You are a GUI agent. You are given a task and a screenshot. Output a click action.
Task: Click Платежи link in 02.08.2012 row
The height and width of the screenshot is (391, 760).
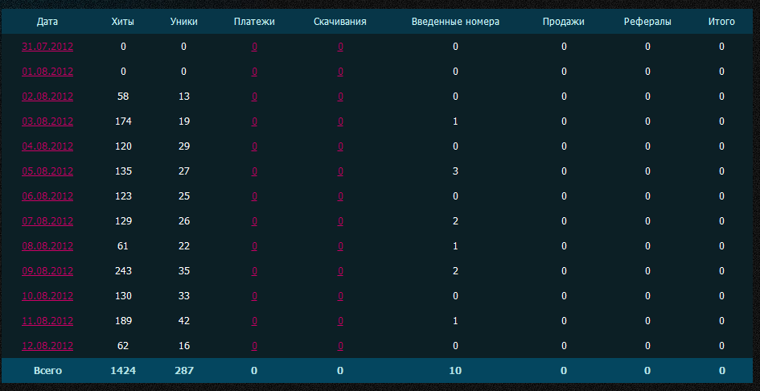click(x=254, y=97)
